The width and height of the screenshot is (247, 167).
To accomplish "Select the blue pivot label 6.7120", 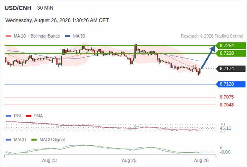I will click(x=231, y=84).
